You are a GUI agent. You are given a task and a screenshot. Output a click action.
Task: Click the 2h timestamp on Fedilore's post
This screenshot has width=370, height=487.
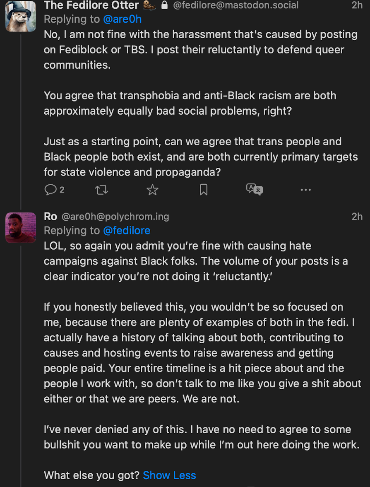click(x=357, y=5)
